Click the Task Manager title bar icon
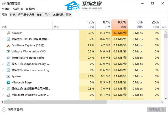Image resolution: width=168 pixels, height=115 pixels. 4,3
